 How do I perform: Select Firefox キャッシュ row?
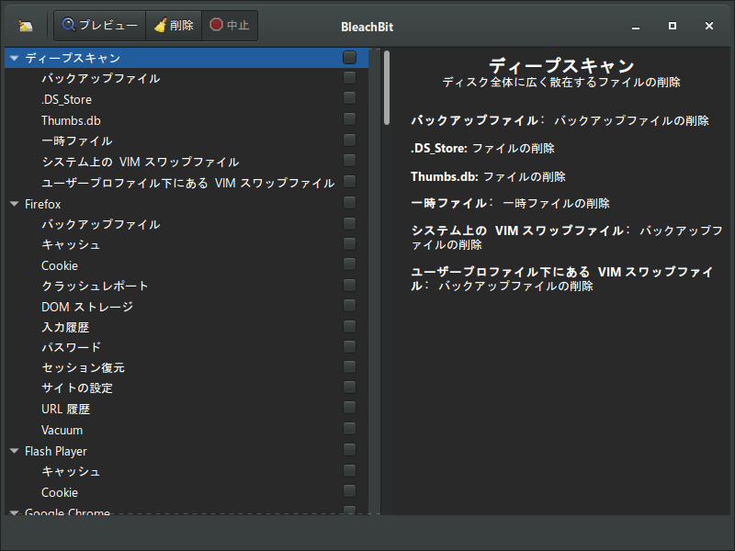pos(187,245)
